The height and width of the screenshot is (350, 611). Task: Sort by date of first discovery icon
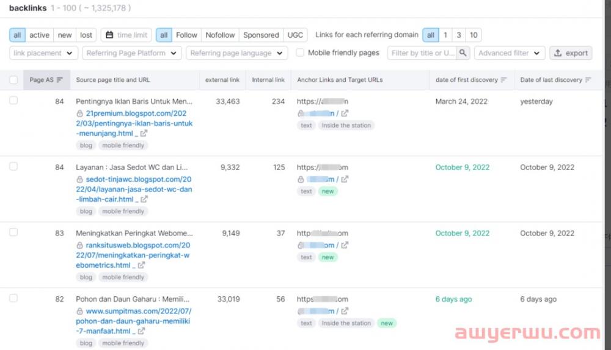point(503,80)
